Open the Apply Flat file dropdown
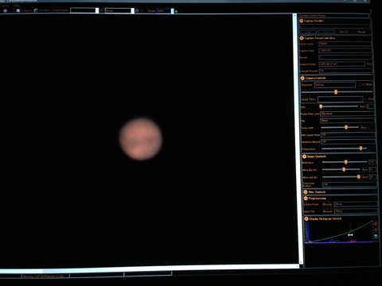The width and height of the screenshot is (382, 286). (356, 211)
